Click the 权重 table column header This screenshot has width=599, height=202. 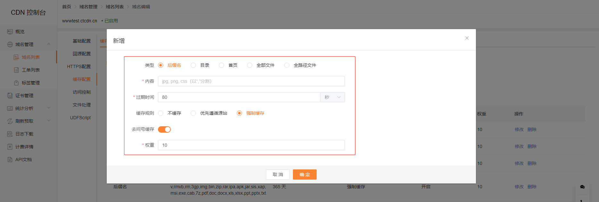click(482, 114)
